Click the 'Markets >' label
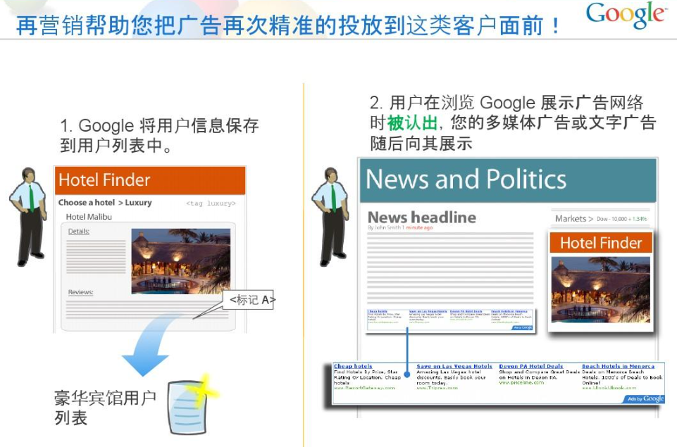The image size is (677, 447). 574,219
